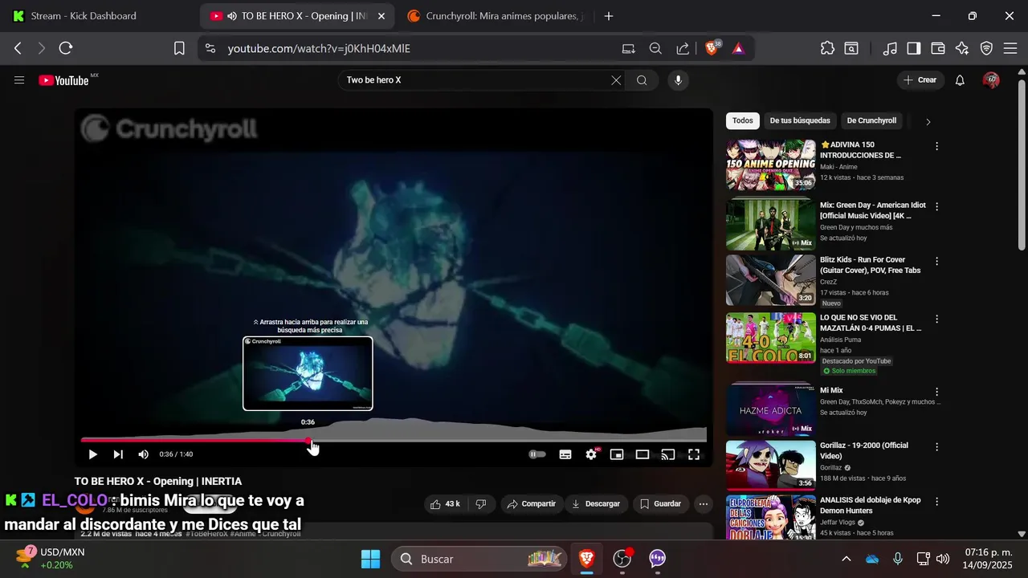Switch to miniplayer mode
The image size is (1028, 578).
[617, 454]
